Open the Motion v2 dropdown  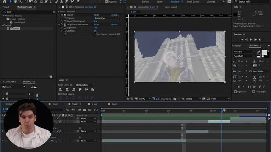14,87
